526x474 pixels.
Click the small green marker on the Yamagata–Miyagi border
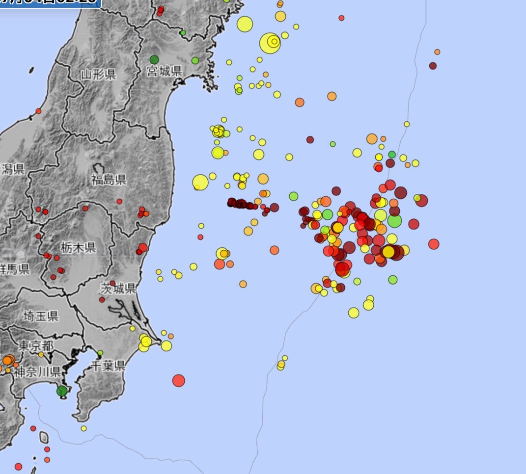click(183, 33)
